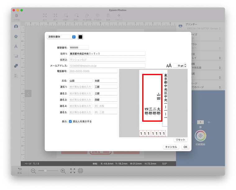The image size is (236, 190).
Task: Click the 戻る back button
Action: point(20,171)
